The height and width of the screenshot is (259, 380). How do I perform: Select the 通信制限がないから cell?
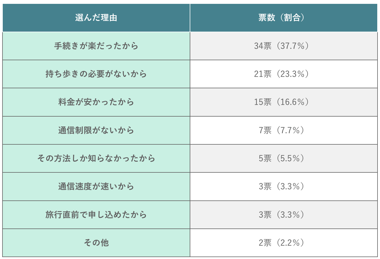click(x=96, y=130)
